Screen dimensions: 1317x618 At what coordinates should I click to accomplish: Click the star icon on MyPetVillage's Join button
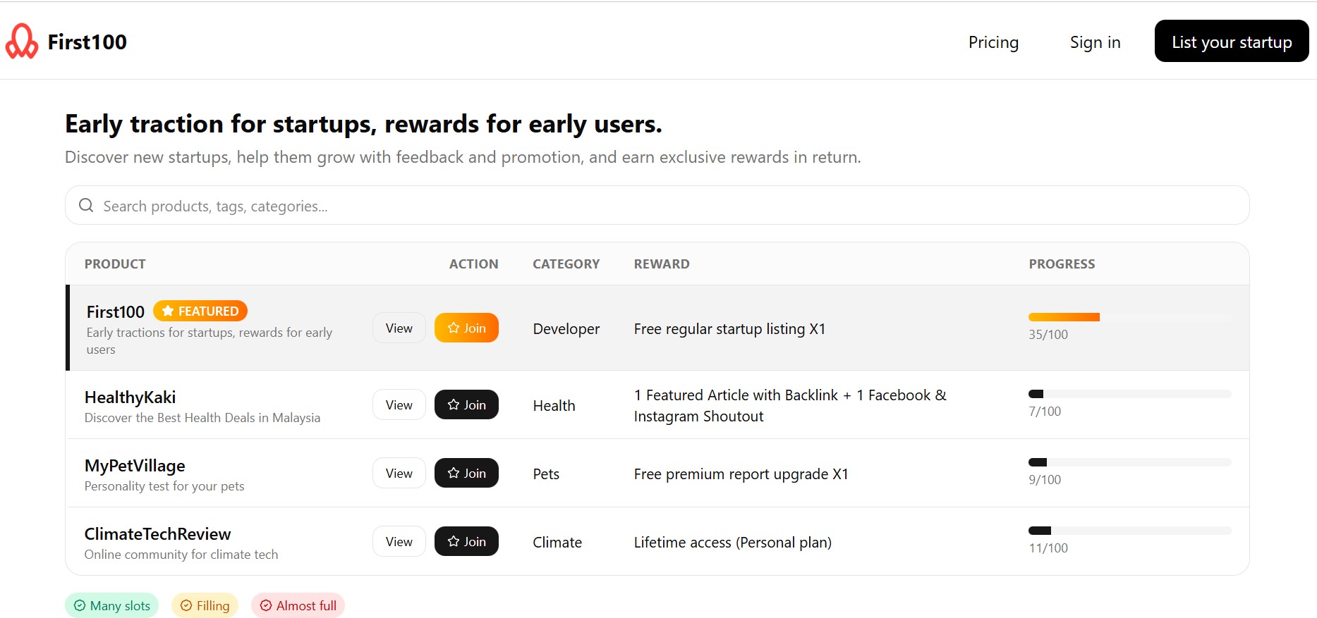454,474
